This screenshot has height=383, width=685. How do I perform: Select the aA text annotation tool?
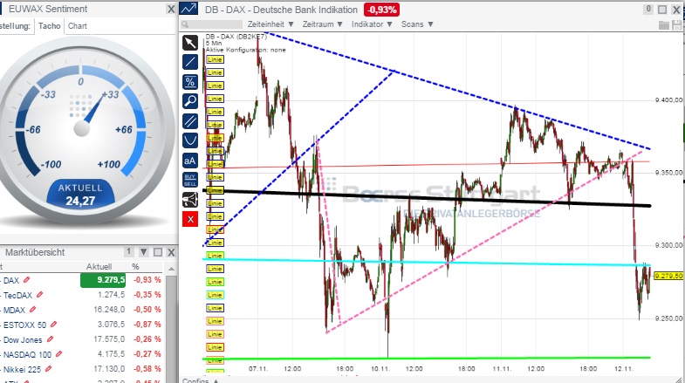190,161
